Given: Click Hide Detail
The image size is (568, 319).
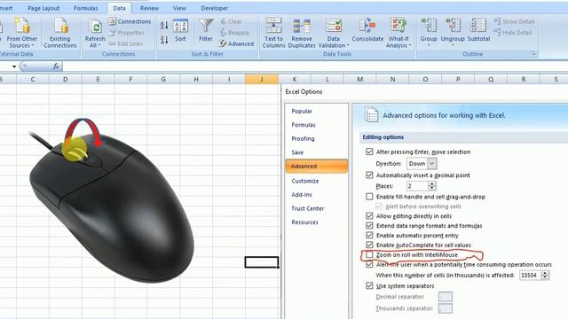Looking at the screenshot, I should (x=513, y=33).
